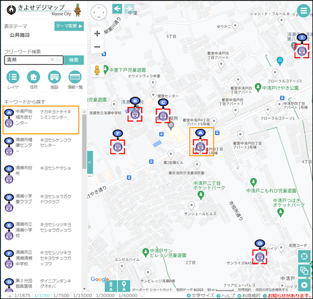
Task: Select the Street View pegman icon
Action: click(97, 71)
